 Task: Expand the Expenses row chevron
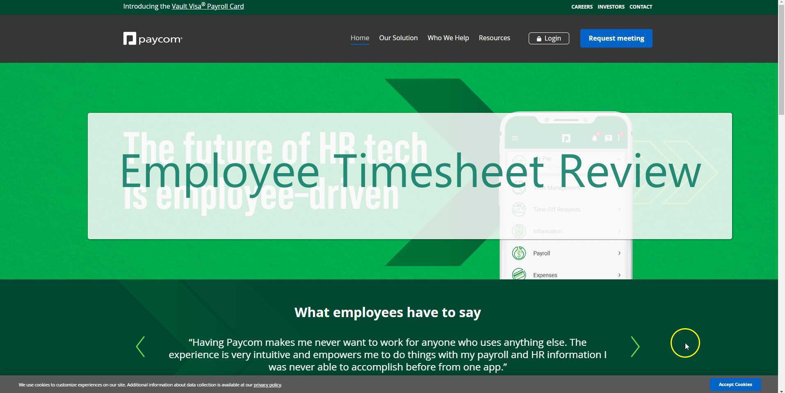point(619,275)
